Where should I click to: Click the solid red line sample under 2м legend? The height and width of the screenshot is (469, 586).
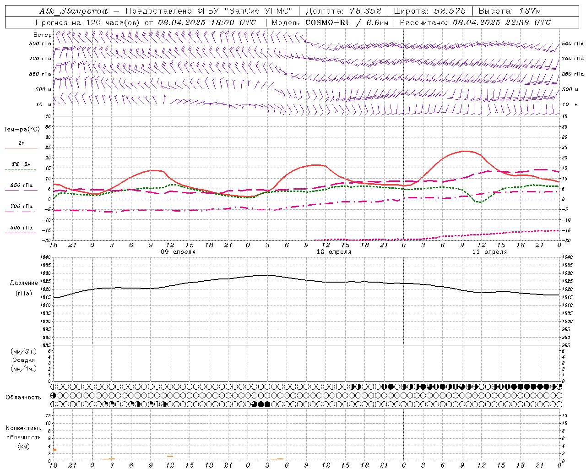[21, 148]
